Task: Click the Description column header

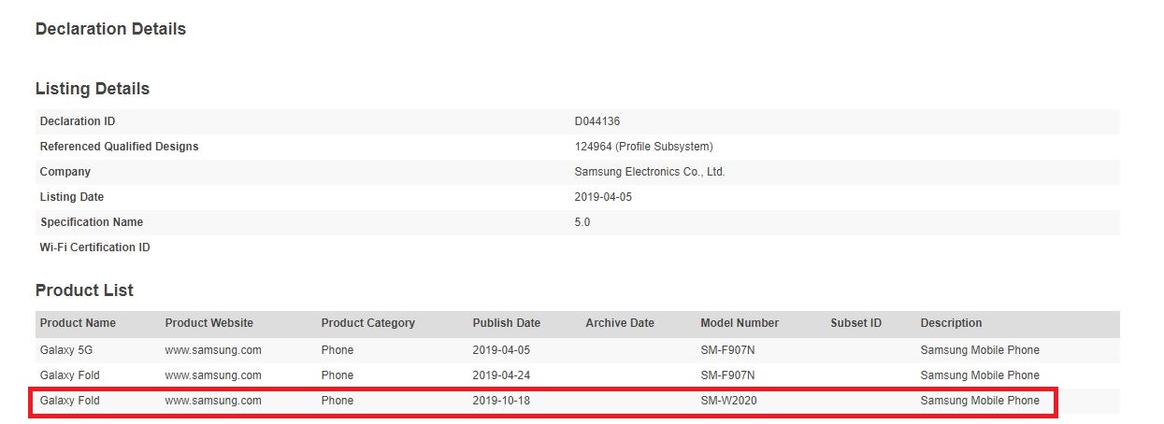Action: 951,323
